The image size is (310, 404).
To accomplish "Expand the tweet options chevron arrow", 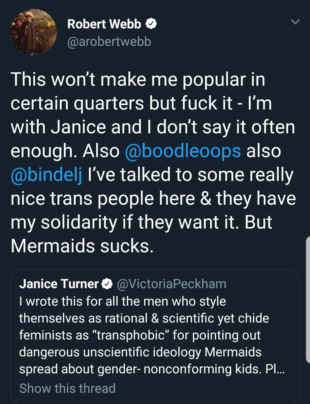I will coord(295,22).
